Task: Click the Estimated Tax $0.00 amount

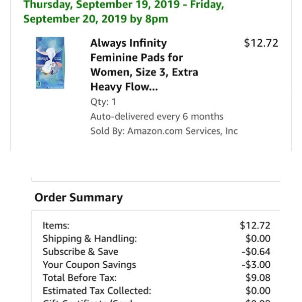Action: tap(258, 291)
